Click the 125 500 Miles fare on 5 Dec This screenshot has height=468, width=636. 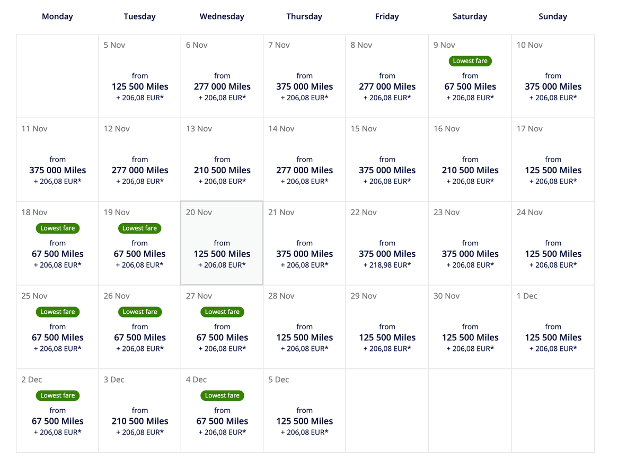click(x=304, y=421)
